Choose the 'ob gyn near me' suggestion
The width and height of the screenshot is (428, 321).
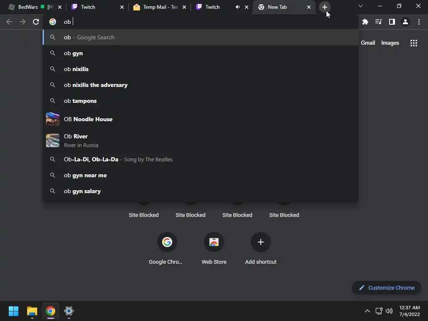click(x=201, y=175)
